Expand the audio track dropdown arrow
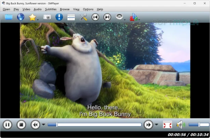This screenshot has width=210, height=138. coord(125,20)
